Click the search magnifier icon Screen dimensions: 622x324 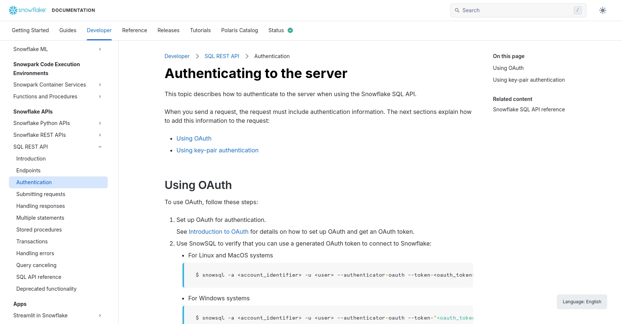457,10
